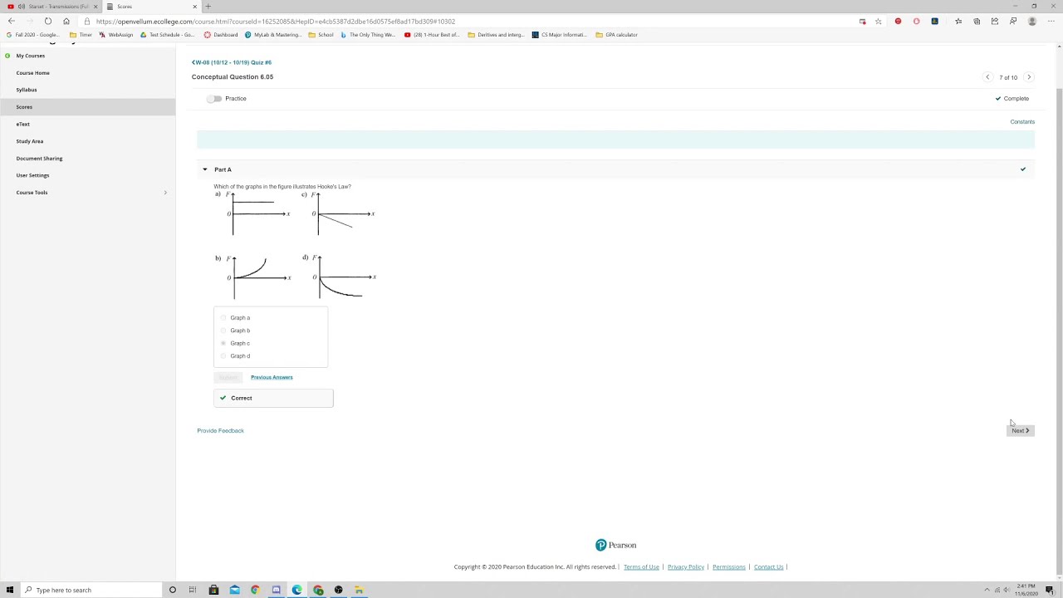Image resolution: width=1063 pixels, height=598 pixels.
Task: Open the Dashboard bookmark
Action: tap(221, 35)
